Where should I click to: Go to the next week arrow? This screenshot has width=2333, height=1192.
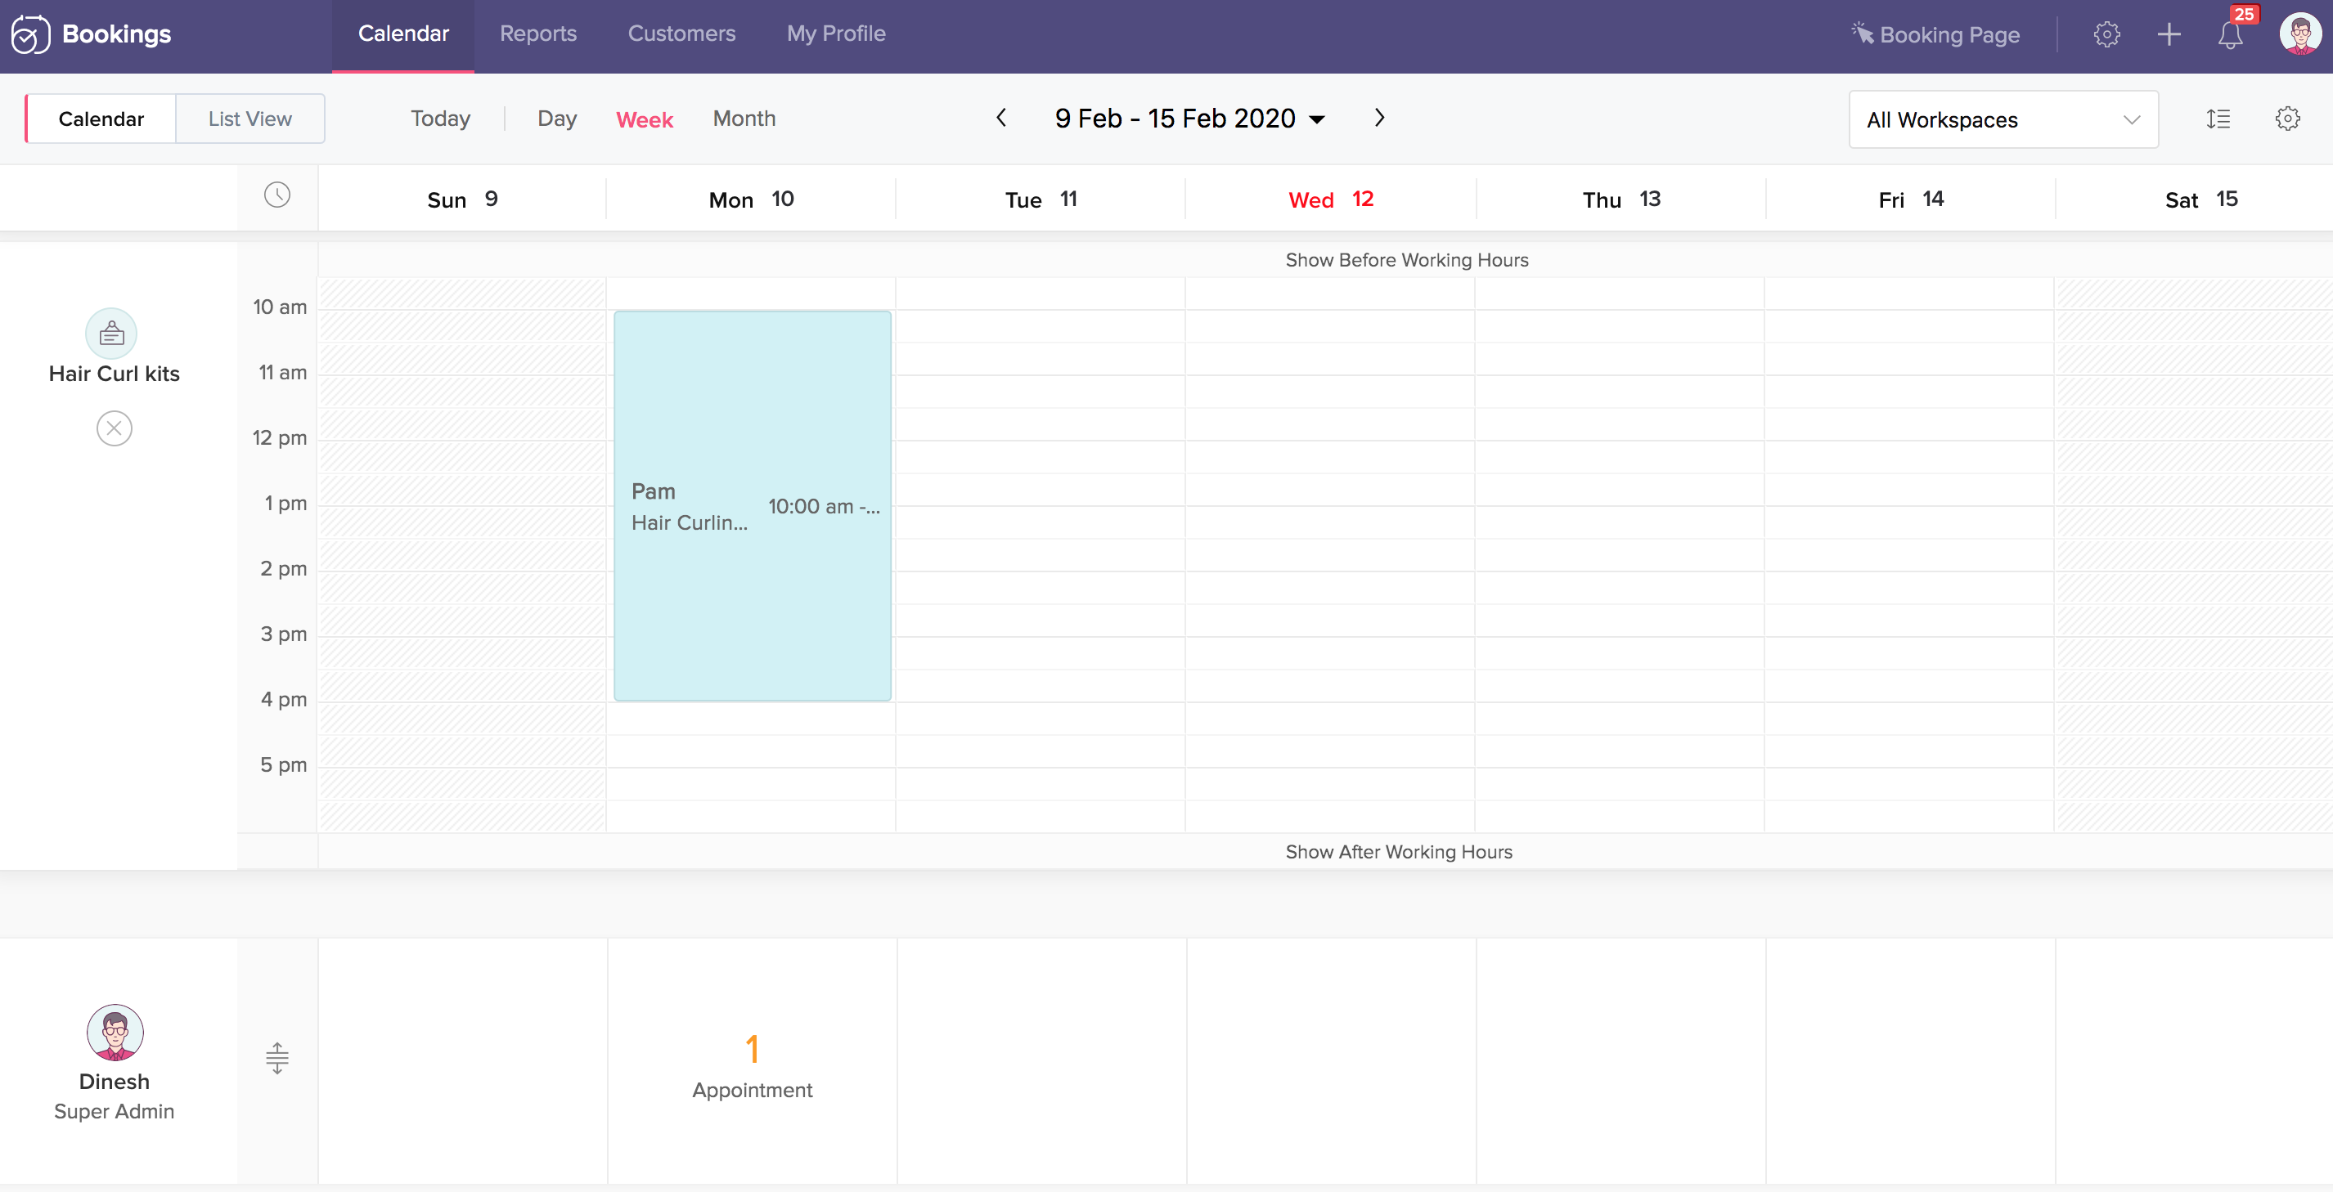1379,118
